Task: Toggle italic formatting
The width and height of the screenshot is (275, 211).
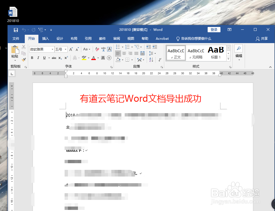Action: [38, 58]
